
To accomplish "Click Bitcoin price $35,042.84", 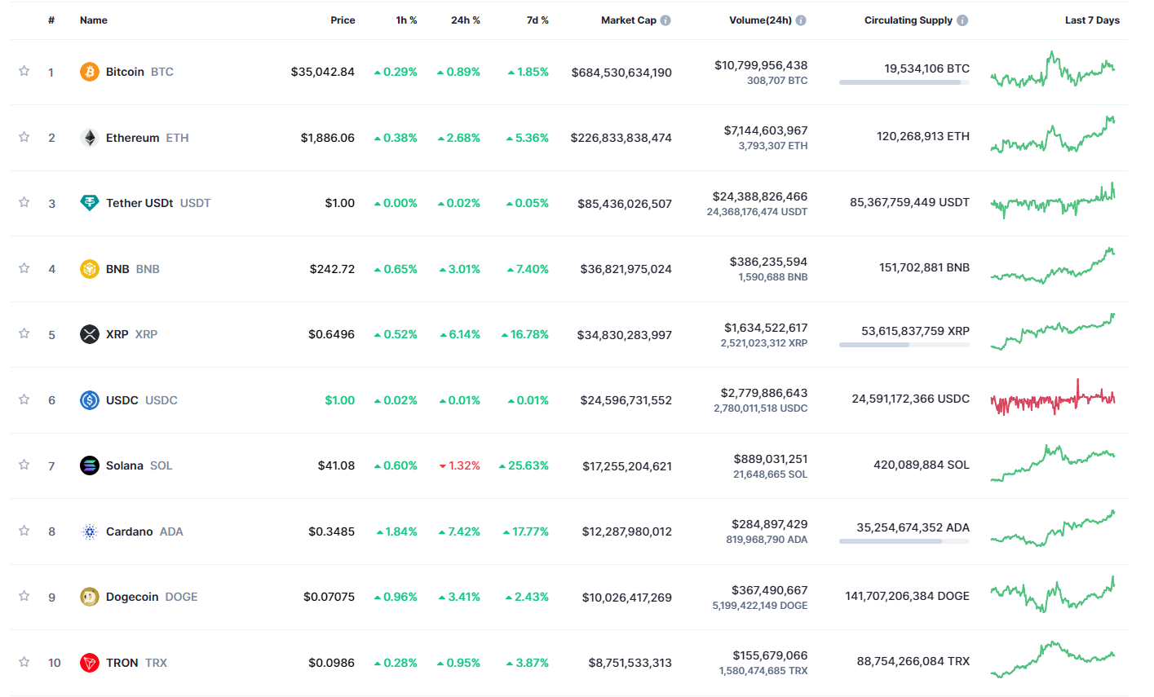I will click(x=323, y=72).
